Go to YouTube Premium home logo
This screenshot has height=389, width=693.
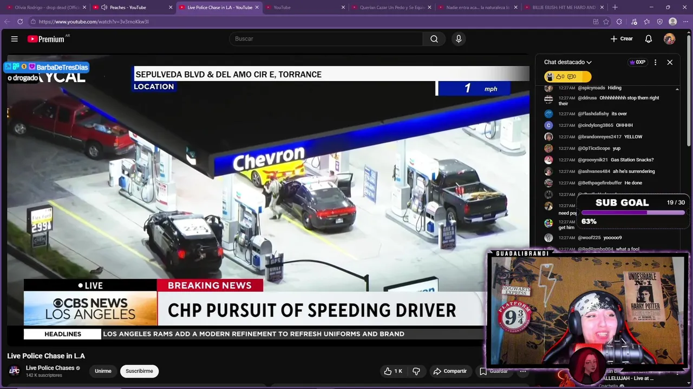click(46, 39)
